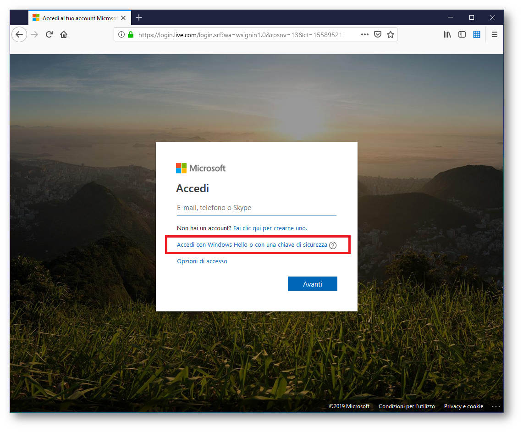Open Privacy e cookie link
This screenshot has width=523, height=432.
click(x=463, y=406)
